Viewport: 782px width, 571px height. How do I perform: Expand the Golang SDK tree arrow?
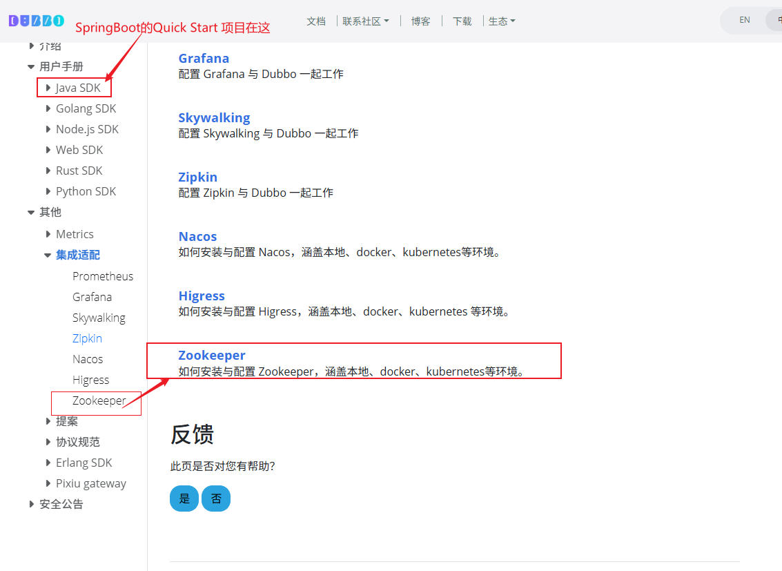point(48,108)
